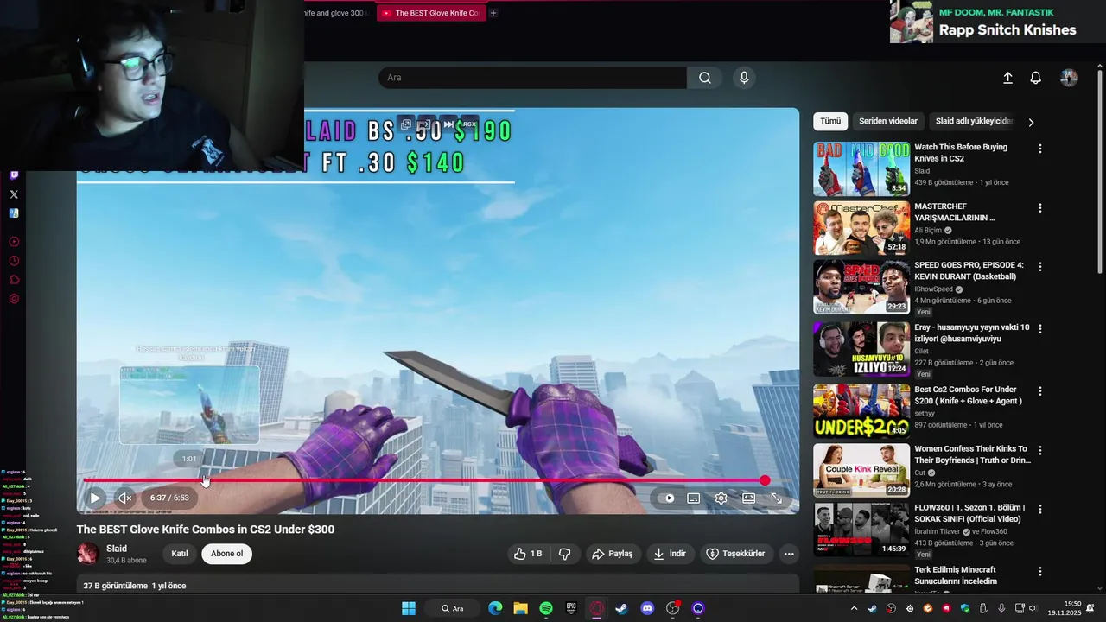Open Windows Start menu
The height and width of the screenshot is (622, 1106).
[409, 608]
